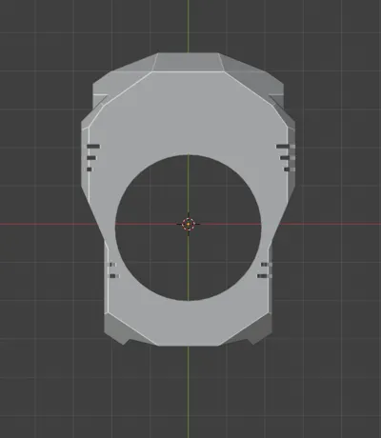Click the lower notch on lower-left side
This screenshot has width=381, height=438.
(114, 276)
